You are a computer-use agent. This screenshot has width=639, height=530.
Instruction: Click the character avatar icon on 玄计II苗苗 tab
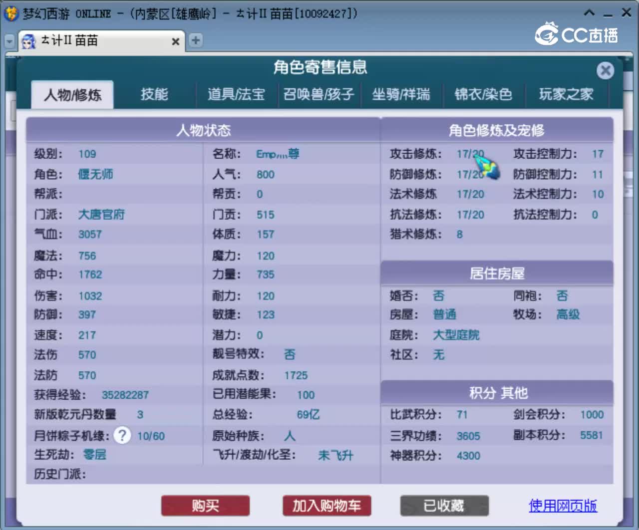28,41
